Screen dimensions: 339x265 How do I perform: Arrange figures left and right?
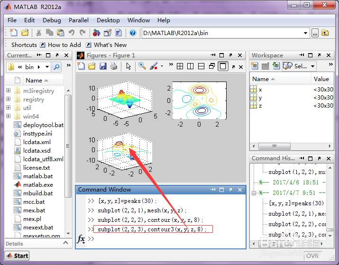point(190,66)
